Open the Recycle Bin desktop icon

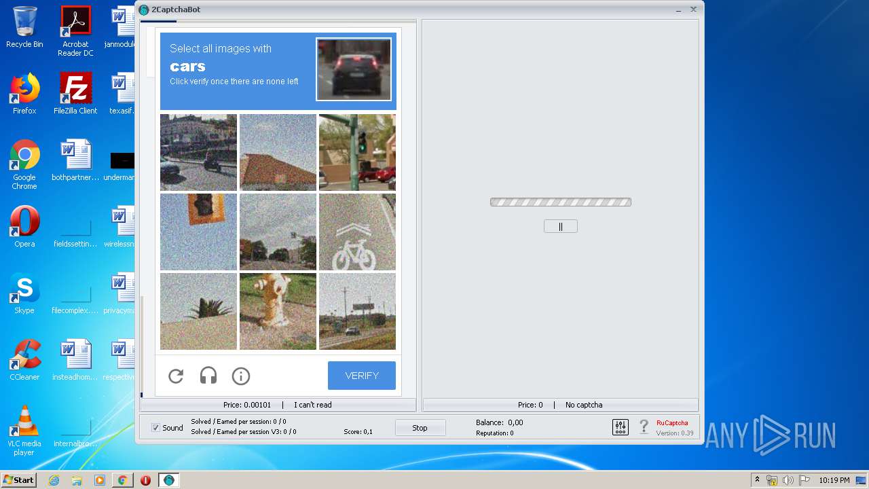pos(24,27)
